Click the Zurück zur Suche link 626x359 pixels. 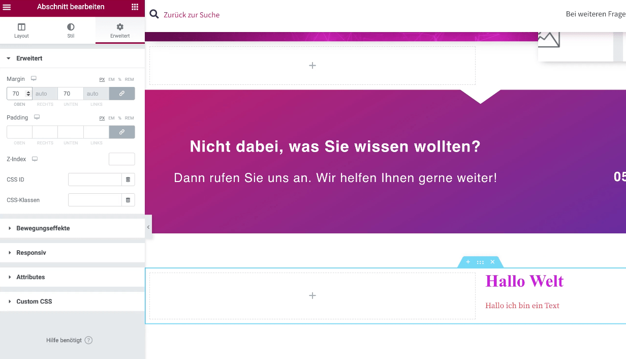pyautogui.click(x=192, y=15)
